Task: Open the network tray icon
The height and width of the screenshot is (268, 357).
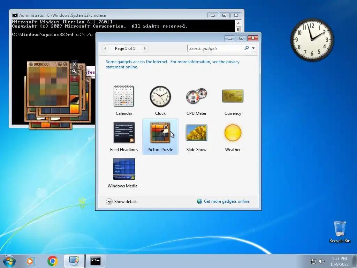Action: pos(313,261)
